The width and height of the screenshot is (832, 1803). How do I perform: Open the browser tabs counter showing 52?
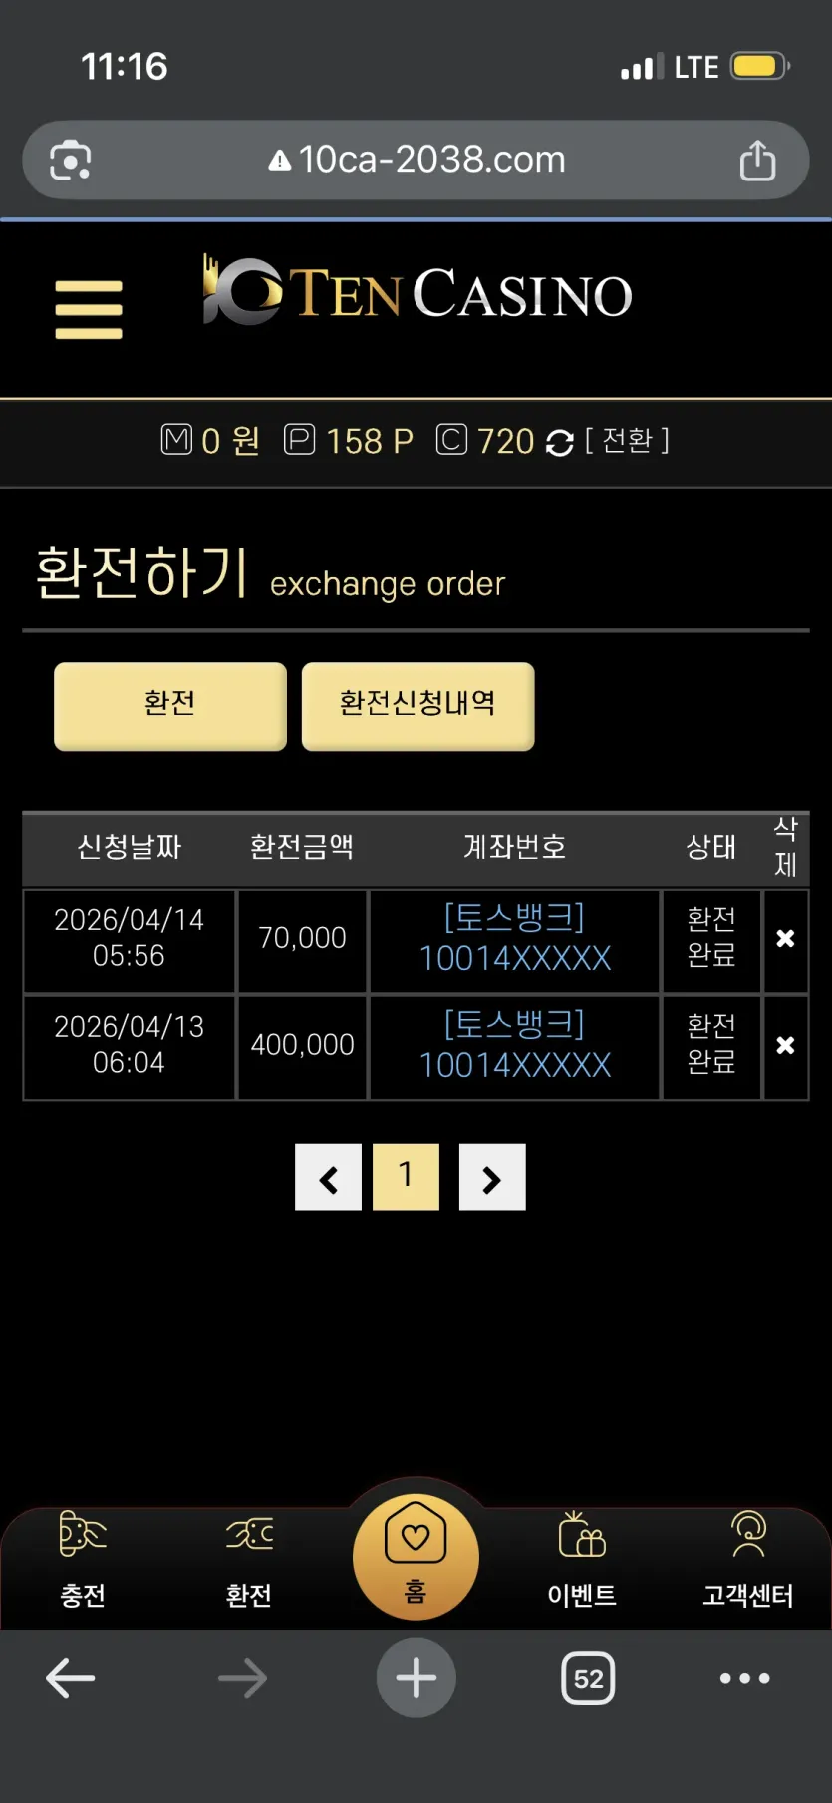click(588, 1678)
